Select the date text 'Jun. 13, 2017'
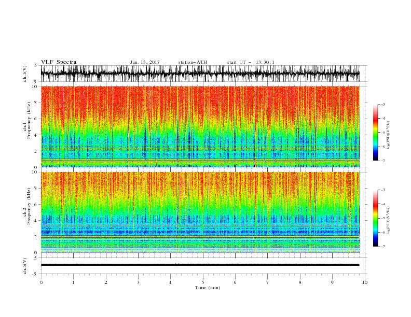Viewport: 411px width, 317px height. pos(145,62)
